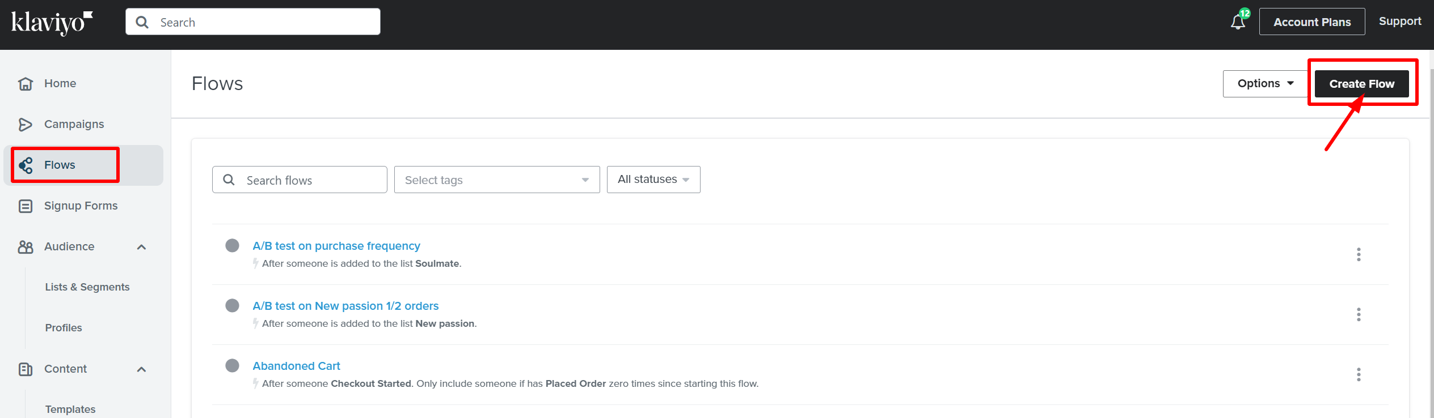Open the Abandoned Cart flow link

click(x=296, y=366)
